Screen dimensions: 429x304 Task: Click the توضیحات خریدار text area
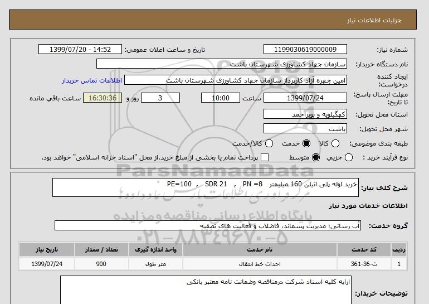click(205, 289)
